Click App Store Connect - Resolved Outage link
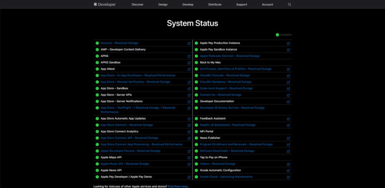The image size is (385, 188). (x=127, y=125)
